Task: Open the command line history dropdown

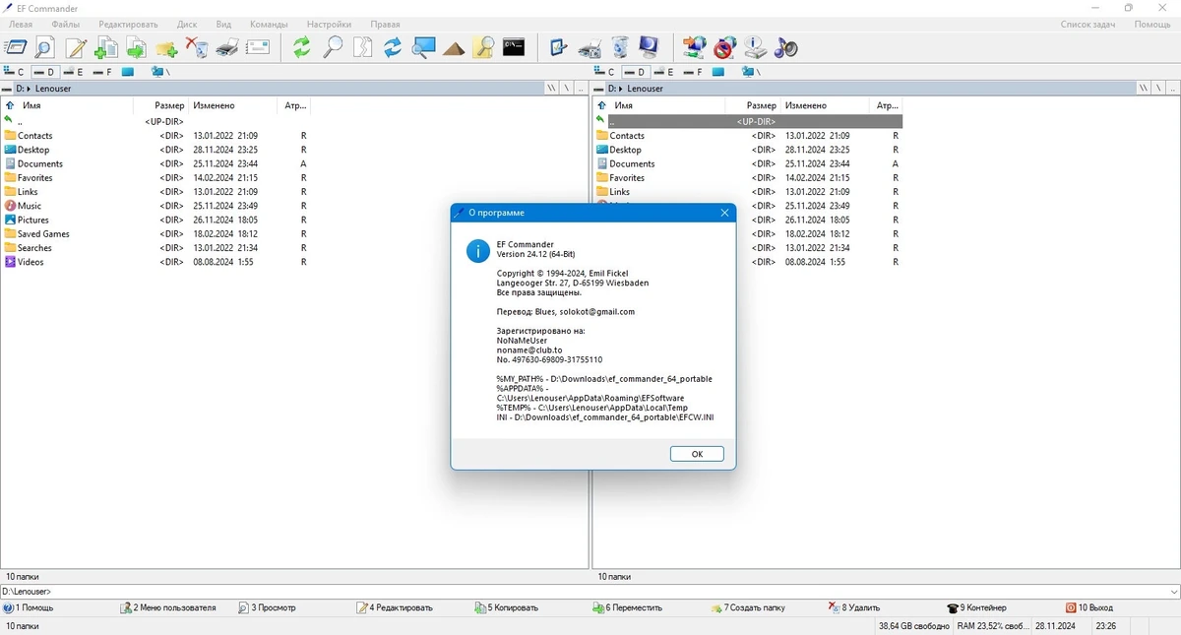Action: [x=1172, y=592]
